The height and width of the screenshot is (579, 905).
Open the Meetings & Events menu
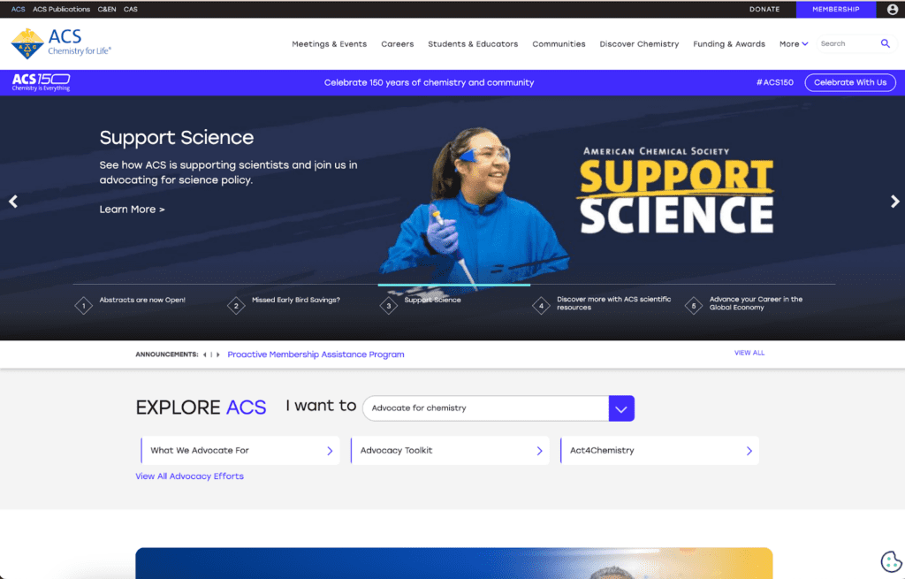tap(329, 44)
